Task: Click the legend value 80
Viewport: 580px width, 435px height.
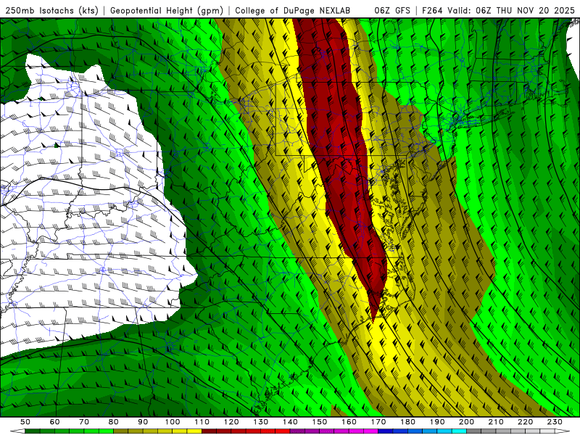Action: 114,422
